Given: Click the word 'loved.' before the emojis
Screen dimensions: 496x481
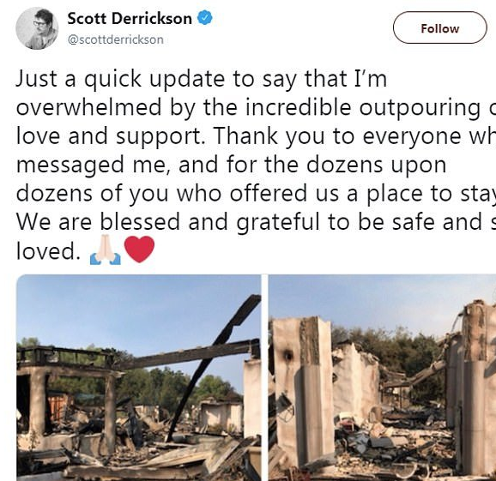Looking at the screenshot, I should tap(48, 251).
